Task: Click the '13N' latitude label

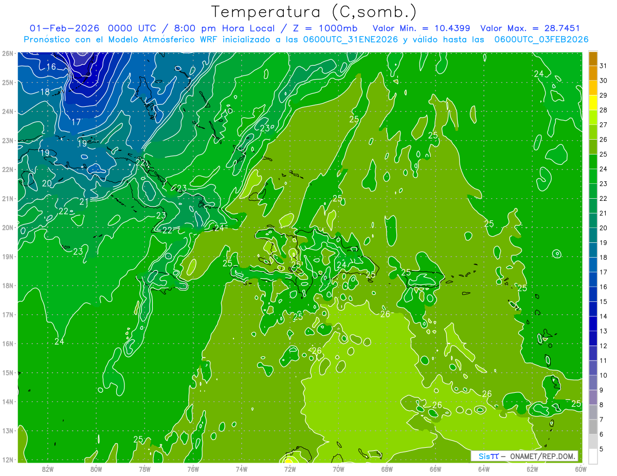Action: click(x=8, y=431)
